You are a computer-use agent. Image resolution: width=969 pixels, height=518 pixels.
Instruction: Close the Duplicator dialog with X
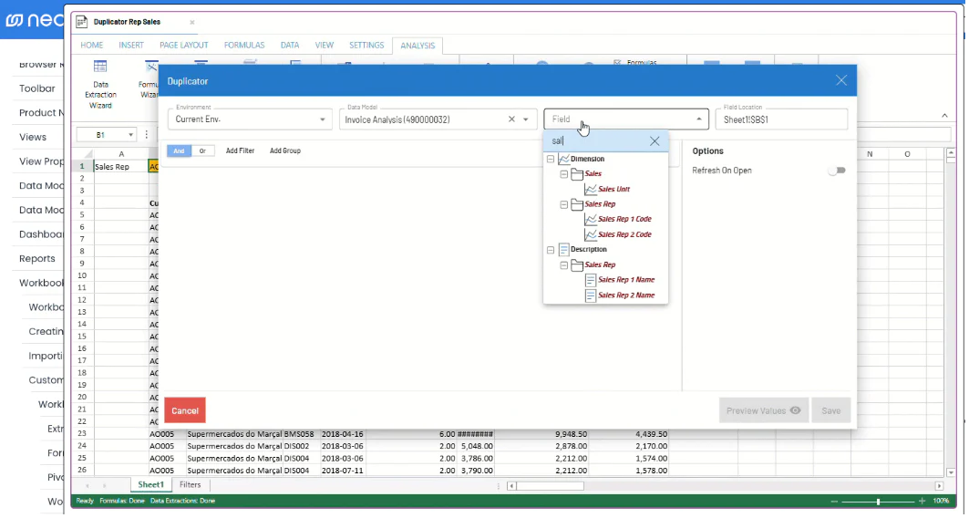point(841,80)
